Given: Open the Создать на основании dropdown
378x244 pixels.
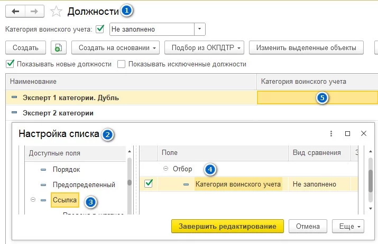Looking at the screenshot, I should coord(115,47).
